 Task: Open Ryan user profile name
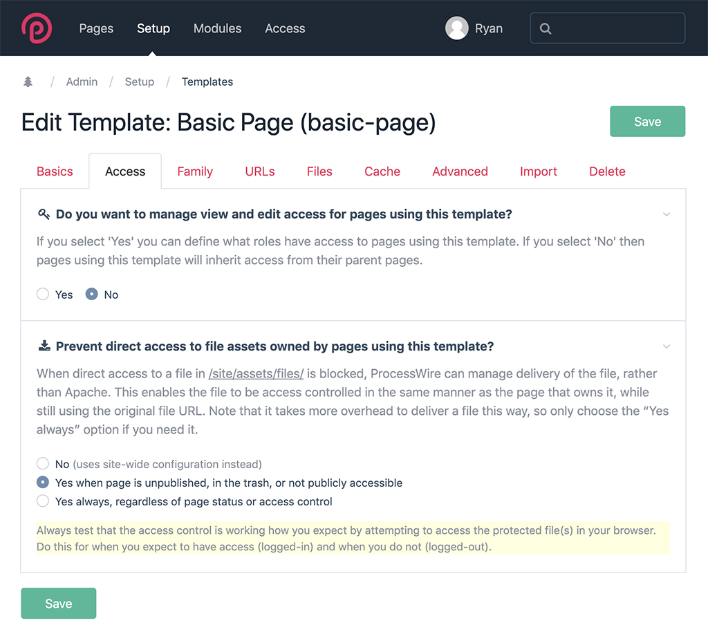coord(489,28)
